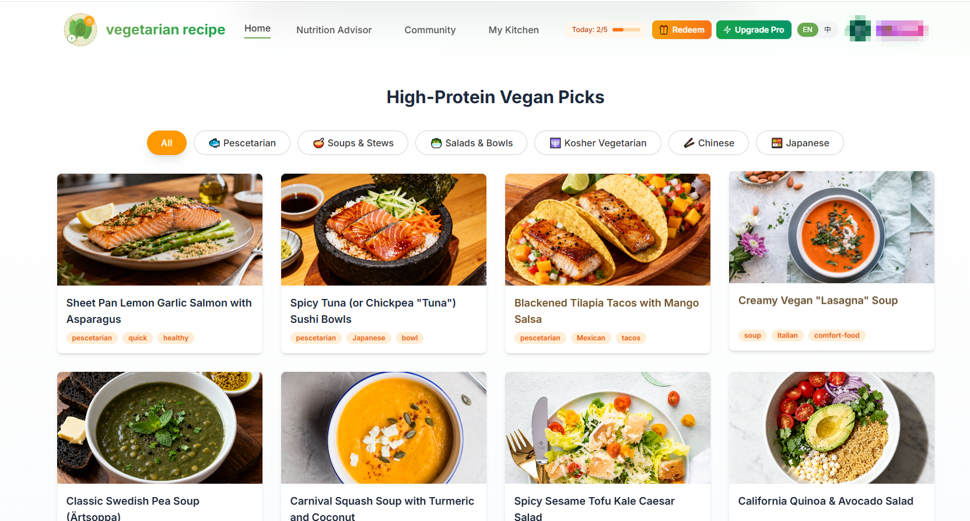Toggle the EN language option
The width and height of the screenshot is (970, 521).
click(807, 29)
